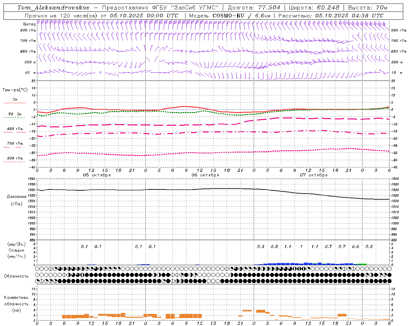The image size is (408, 326).
Task: Click the Td 2м dew point legend entry
Action: pyautogui.click(x=15, y=114)
